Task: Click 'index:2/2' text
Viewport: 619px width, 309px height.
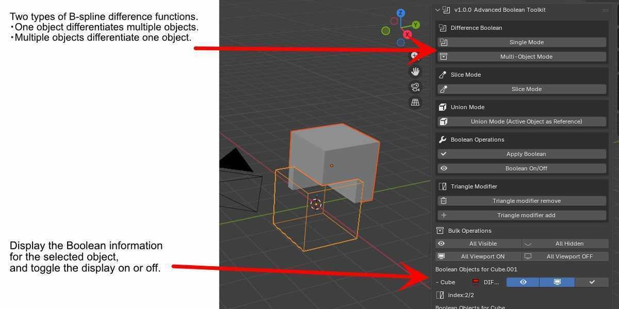Action: (x=461, y=295)
